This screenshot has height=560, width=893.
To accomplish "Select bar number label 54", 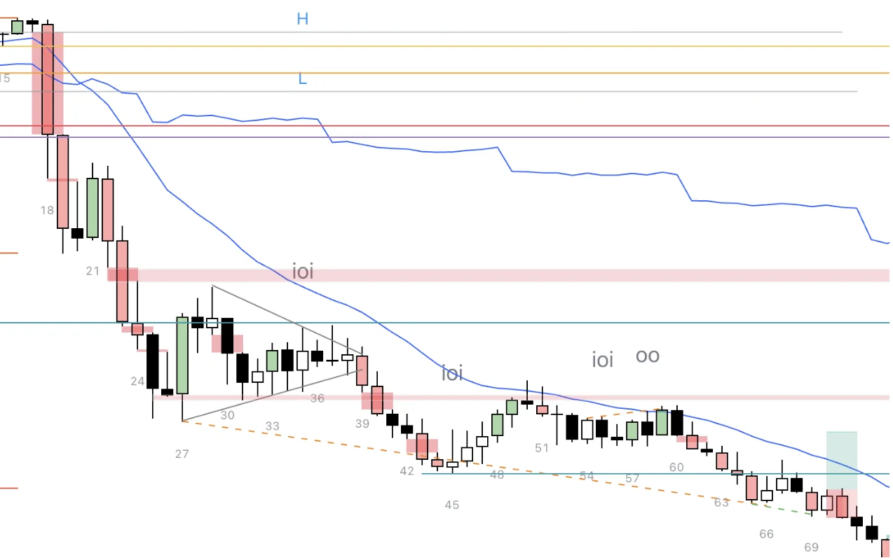I will click(x=587, y=476).
